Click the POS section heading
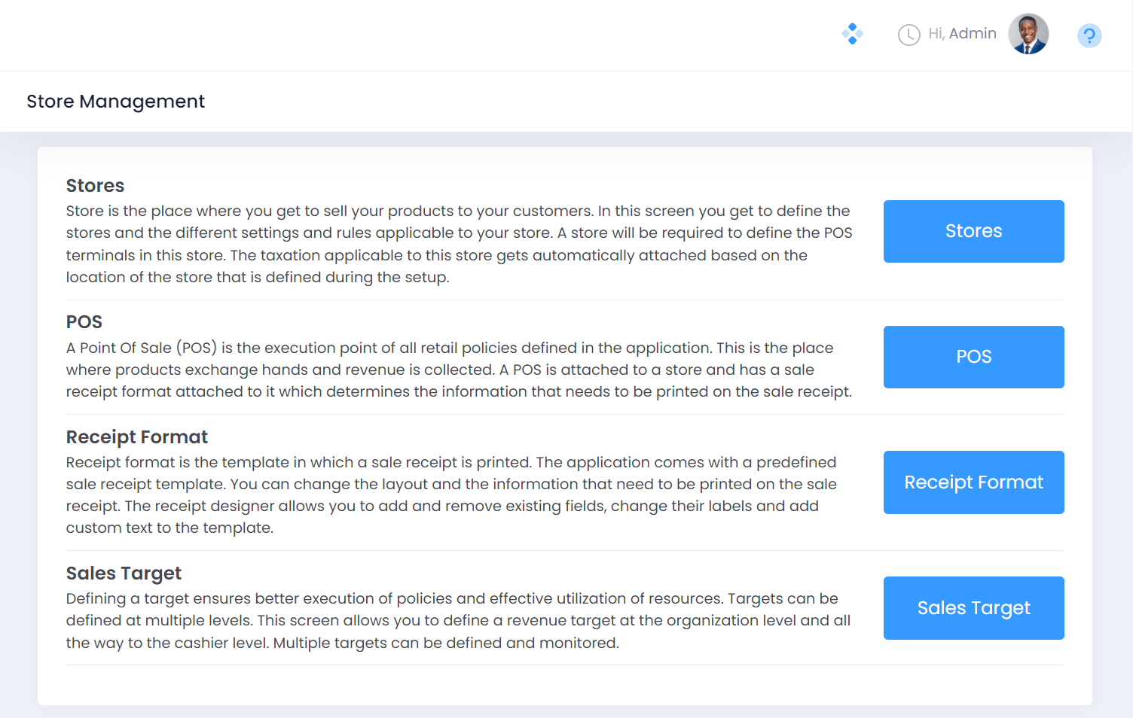 click(x=84, y=322)
